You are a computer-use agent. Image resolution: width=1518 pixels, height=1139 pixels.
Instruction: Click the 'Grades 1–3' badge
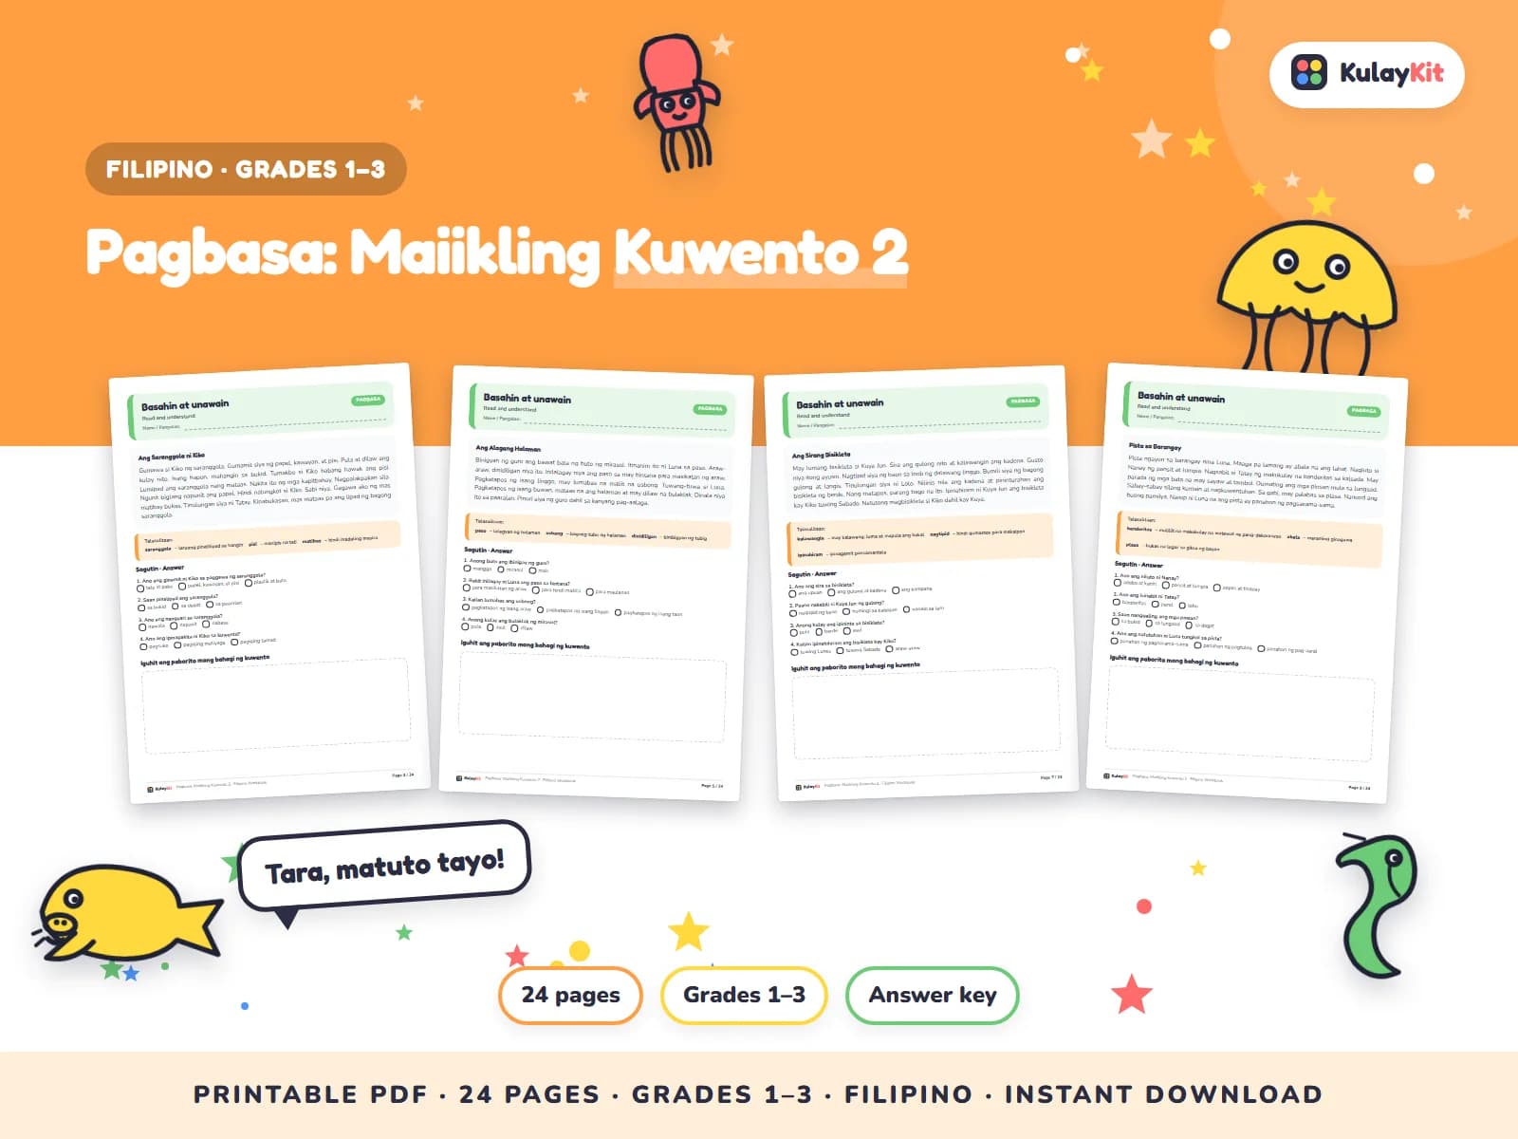point(744,995)
